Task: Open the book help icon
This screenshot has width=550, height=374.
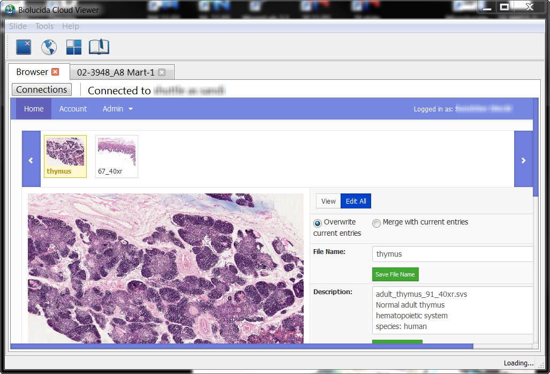Action: tap(99, 47)
